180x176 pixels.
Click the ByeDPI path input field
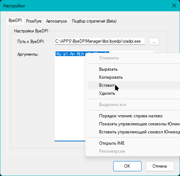100,41
